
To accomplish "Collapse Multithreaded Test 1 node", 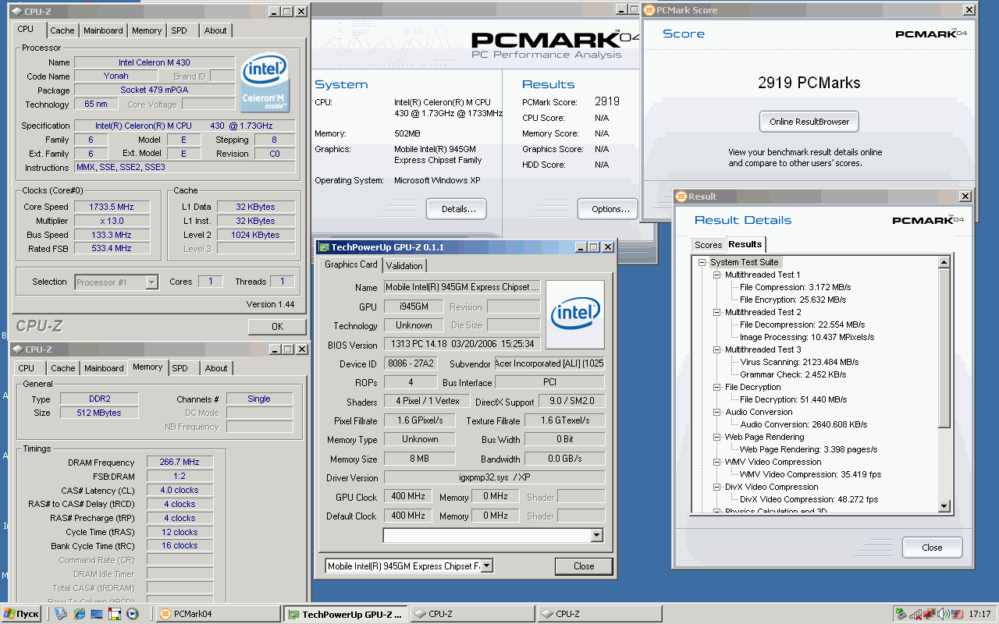I will pyautogui.click(x=716, y=275).
